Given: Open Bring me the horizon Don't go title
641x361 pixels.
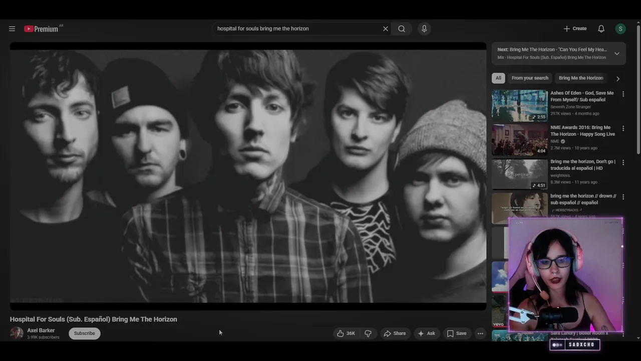Looking at the screenshot, I should click(583, 165).
